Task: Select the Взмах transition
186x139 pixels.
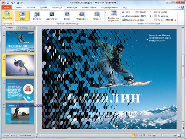Action: pyautogui.click(x=67, y=16)
